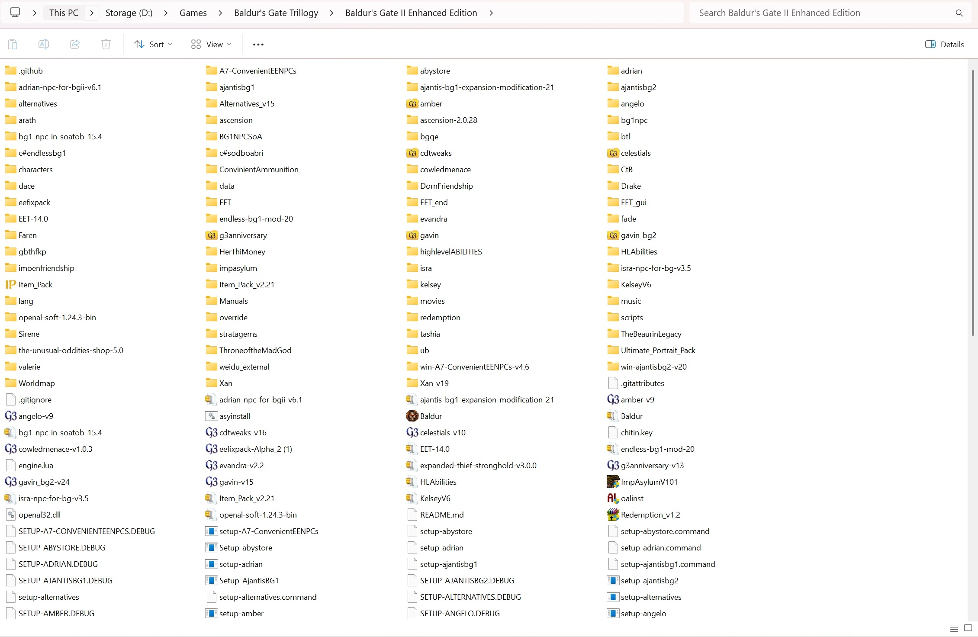Go to Games breadcrumb
Image resolution: width=978 pixels, height=637 pixels.
193,13
